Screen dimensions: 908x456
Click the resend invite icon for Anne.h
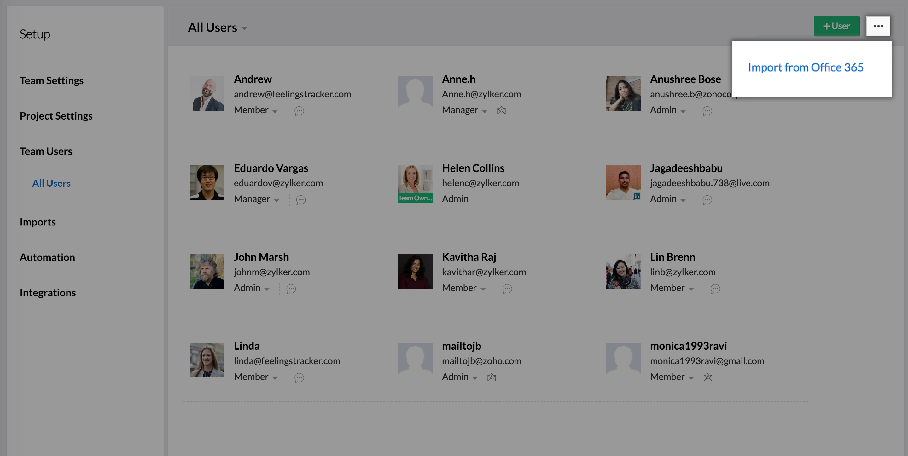point(501,111)
